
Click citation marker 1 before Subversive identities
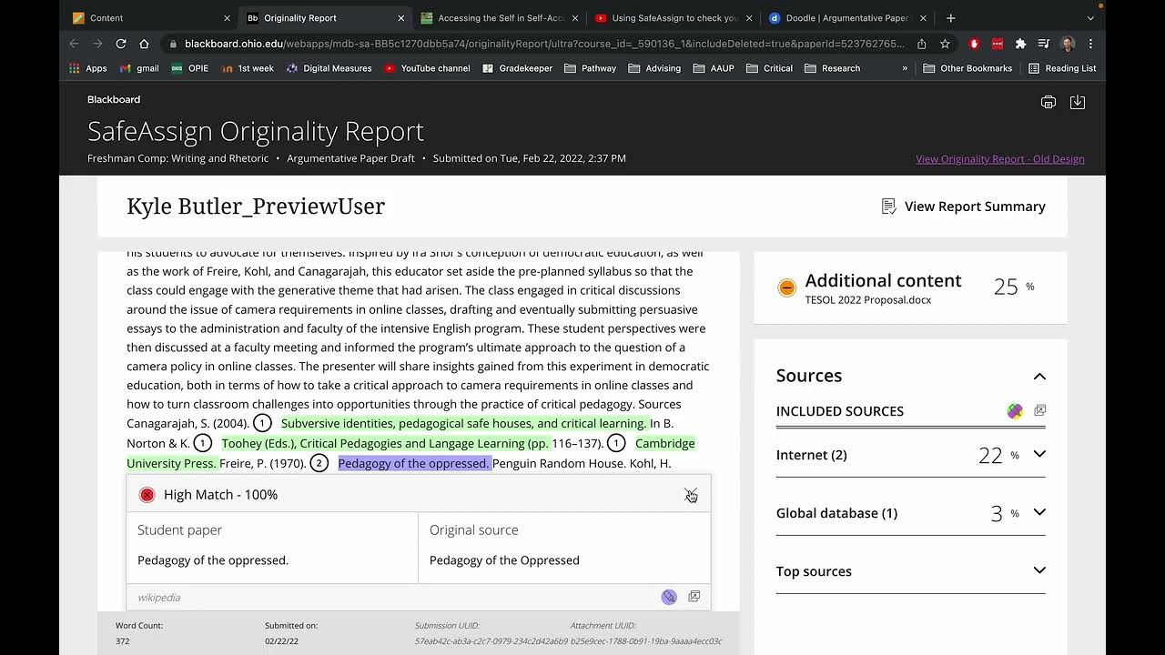tap(262, 423)
